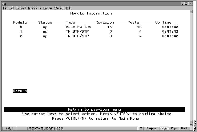Click revision value 15
The width and height of the screenshot is (197, 132).
[109, 27]
